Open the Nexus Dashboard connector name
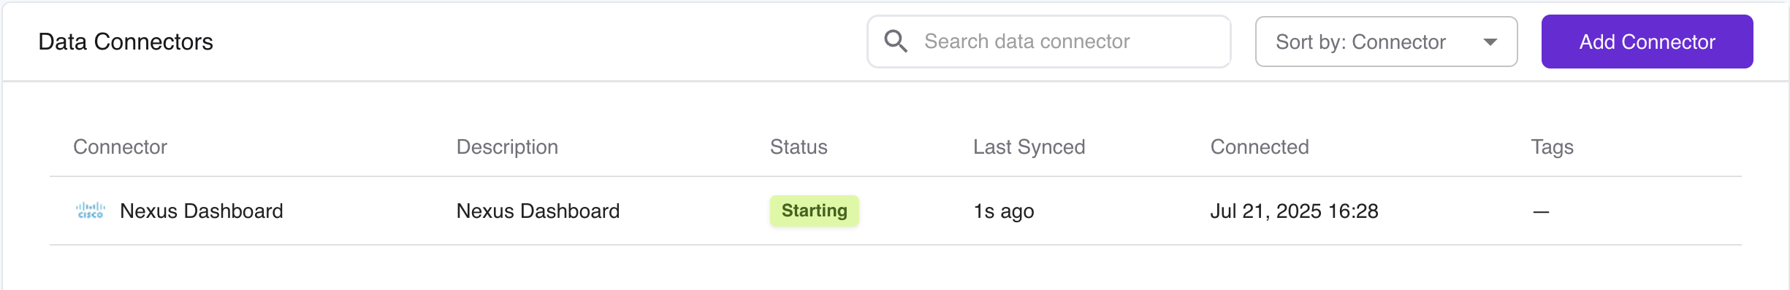1790x290 pixels. click(201, 211)
